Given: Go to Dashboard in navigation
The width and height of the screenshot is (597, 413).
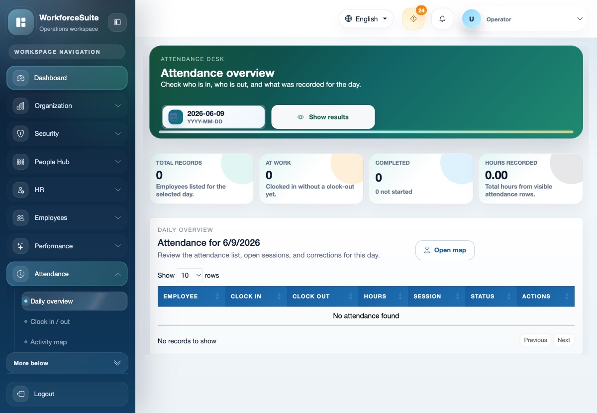Looking at the screenshot, I should point(67,78).
